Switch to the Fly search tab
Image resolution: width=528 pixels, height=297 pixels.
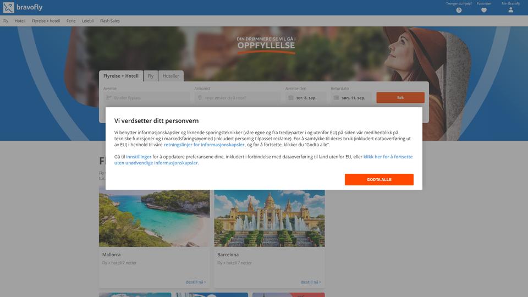point(151,76)
